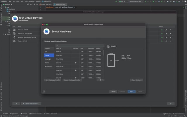
Task: Open the Event Log panel
Action: click(167, 114)
